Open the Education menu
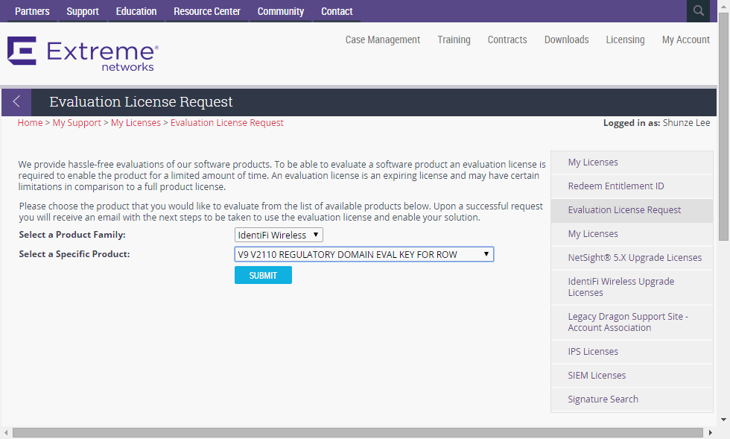The width and height of the screenshot is (730, 439). [136, 11]
